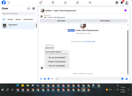Click the buyer avatar beside quick responses
This screenshot has width=132, height=96.
[x=42, y=68]
